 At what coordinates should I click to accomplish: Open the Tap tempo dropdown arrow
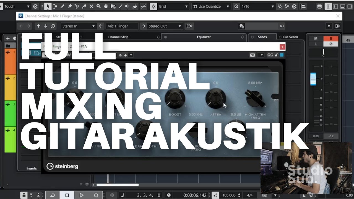275,195
